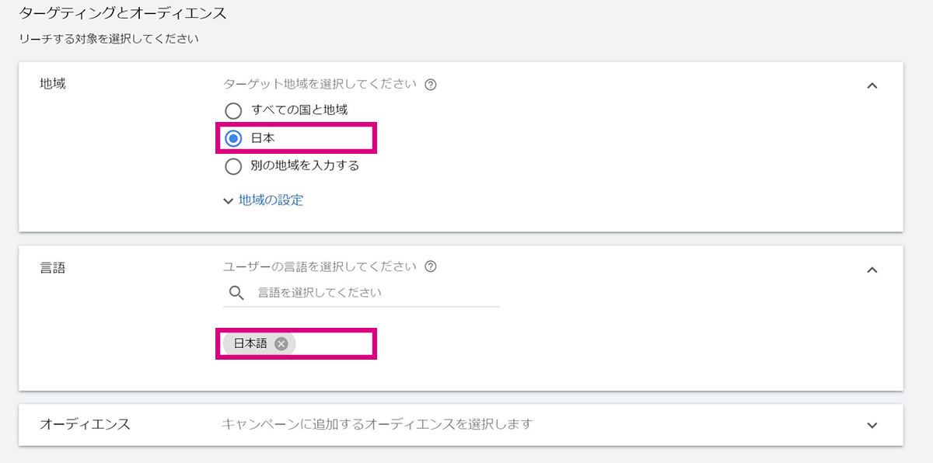
Task: Choose 別の地域を入力する radio option
Action: coord(233,166)
